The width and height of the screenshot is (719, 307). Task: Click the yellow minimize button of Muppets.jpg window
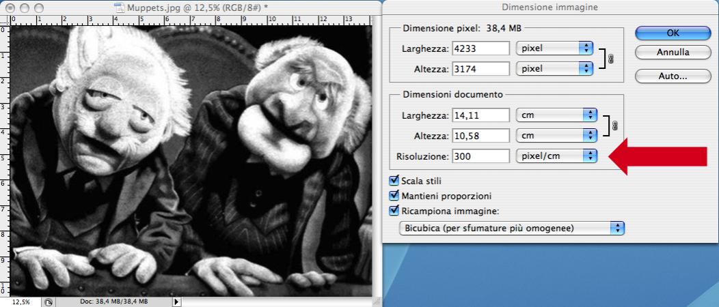tap(25, 8)
